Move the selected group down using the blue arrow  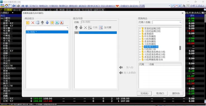[x=47, y=23]
